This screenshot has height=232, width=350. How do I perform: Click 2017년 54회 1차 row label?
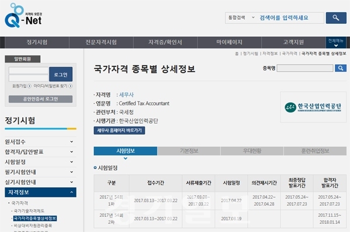click(x=111, y=201)
